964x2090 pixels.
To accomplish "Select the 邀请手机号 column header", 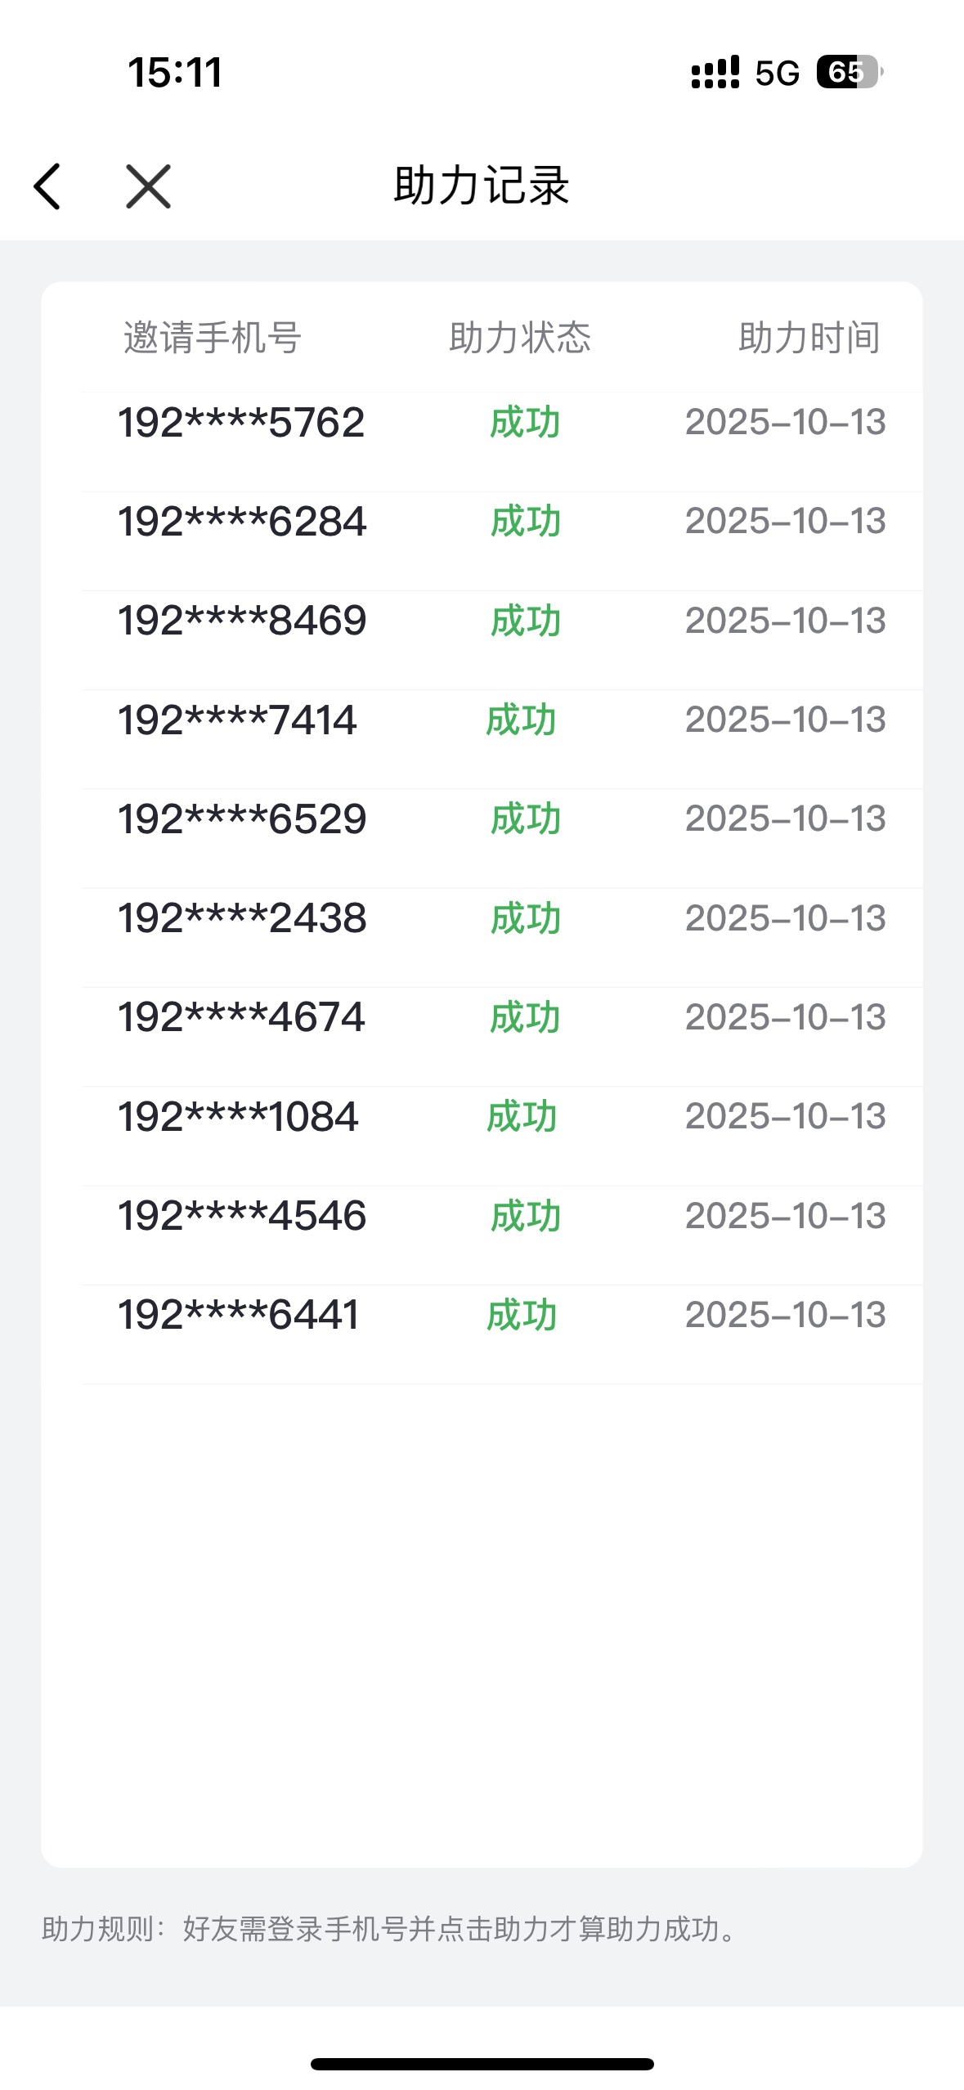I will (x=213, y=338).
